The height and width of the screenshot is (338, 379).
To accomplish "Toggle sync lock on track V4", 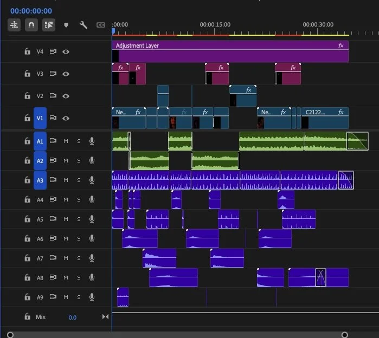I will (53, 51).
